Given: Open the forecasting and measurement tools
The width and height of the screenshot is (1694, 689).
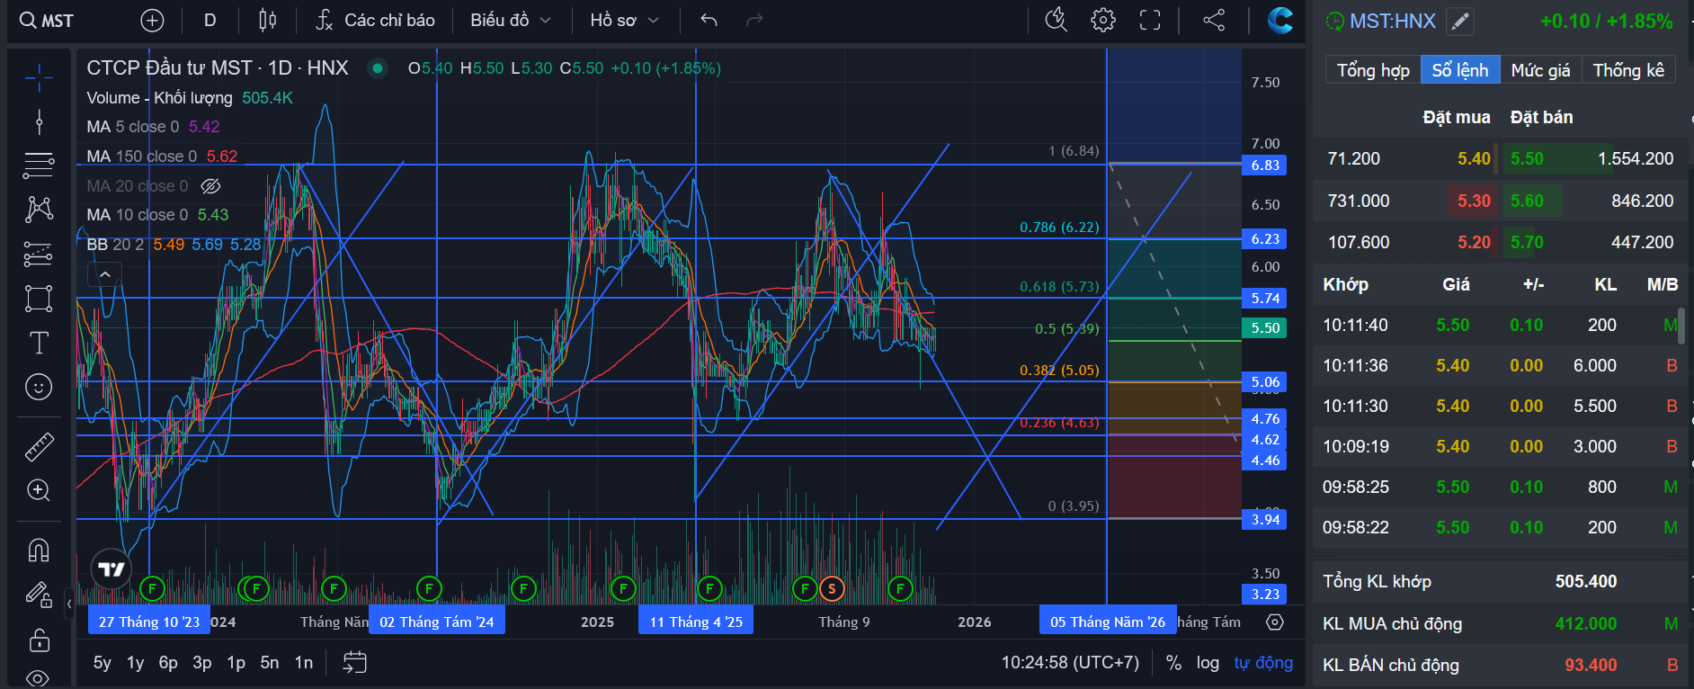Looking at the screenshot, I should tap(39, 254).
